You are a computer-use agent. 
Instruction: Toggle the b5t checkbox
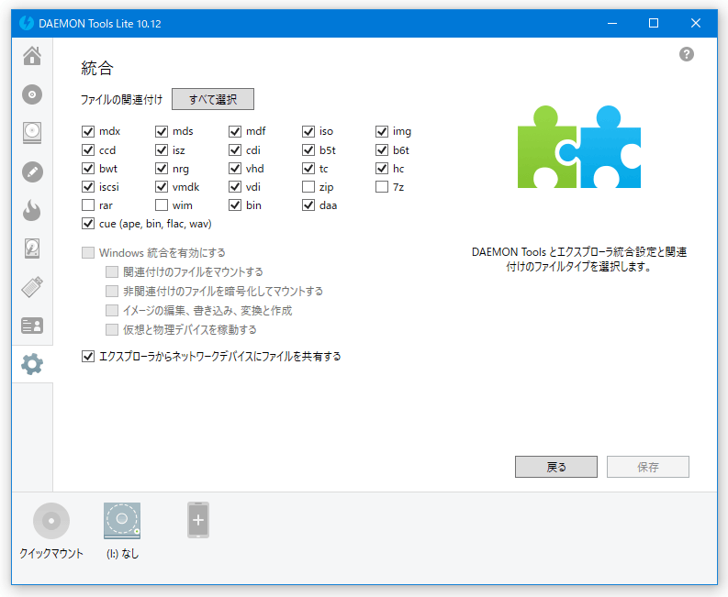click(308, 150)
